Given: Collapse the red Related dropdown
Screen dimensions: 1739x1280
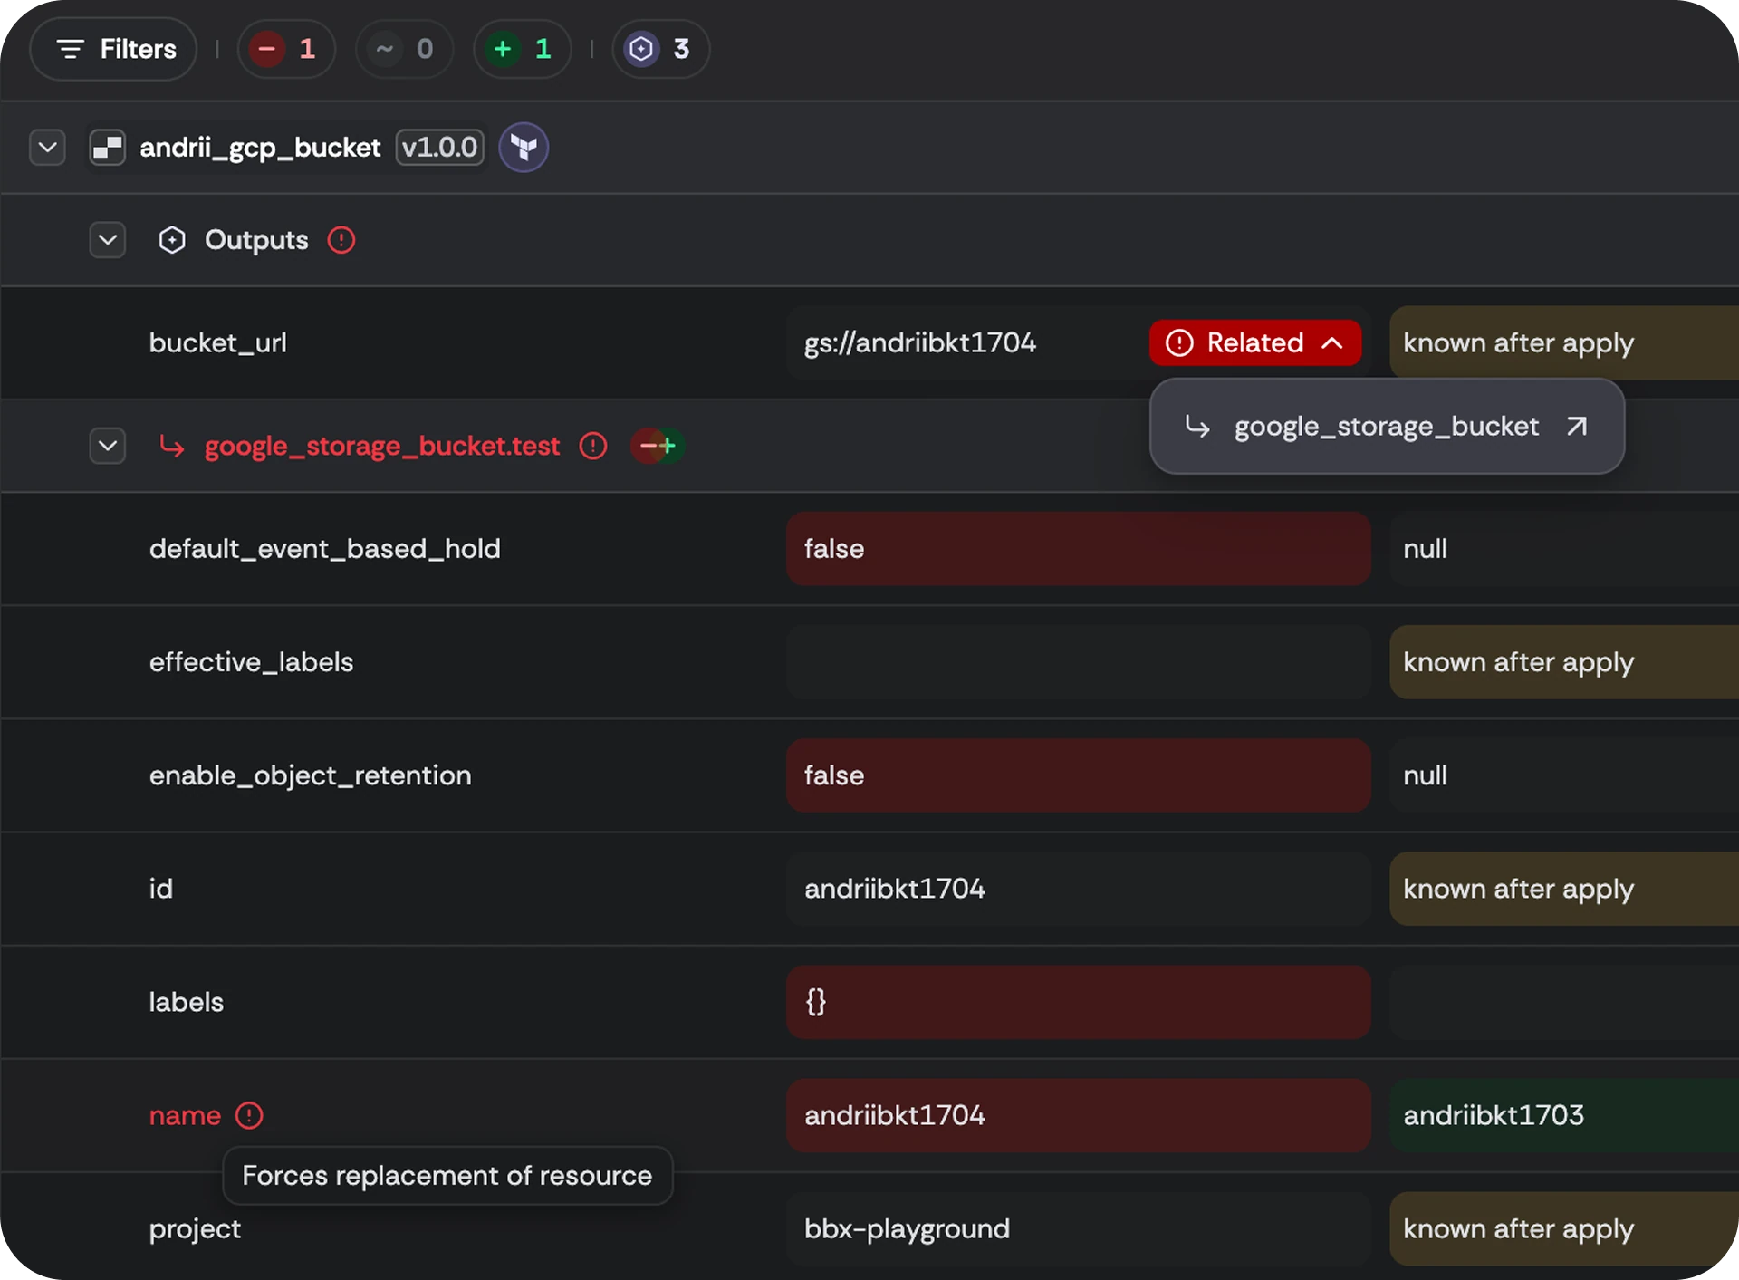Looking at the screenshot, I should 1255,342.
